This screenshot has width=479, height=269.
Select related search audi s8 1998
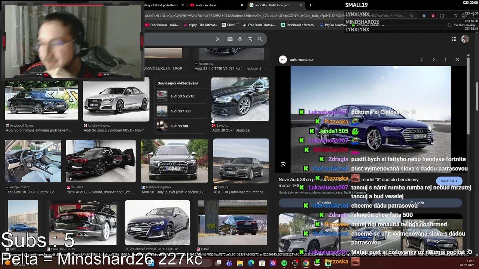coord(180,111)
